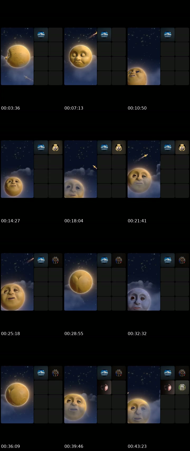Open the group photo icon in the 00:25:18 frame
The image size is (190, 451).
pyautogui.click(x=55, y=260)
